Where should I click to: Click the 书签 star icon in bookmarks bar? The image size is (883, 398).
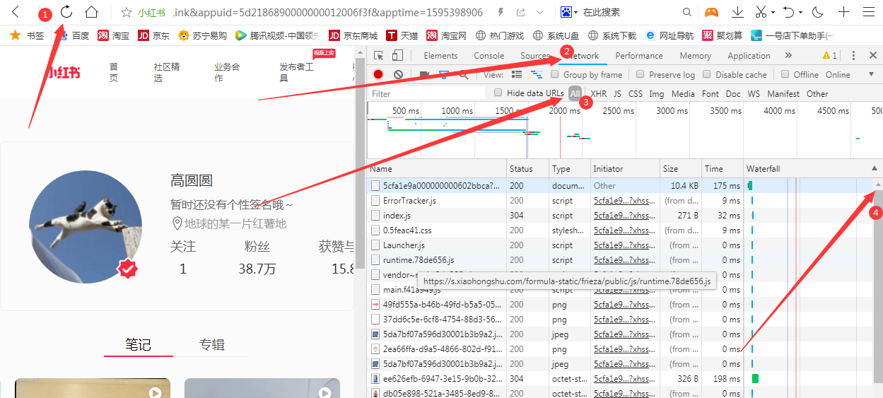pyautogui.click(x=16, y=35)
